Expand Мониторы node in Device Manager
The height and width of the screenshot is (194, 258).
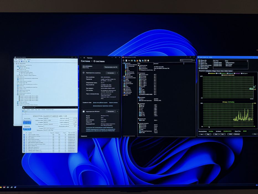click(16, 86)
